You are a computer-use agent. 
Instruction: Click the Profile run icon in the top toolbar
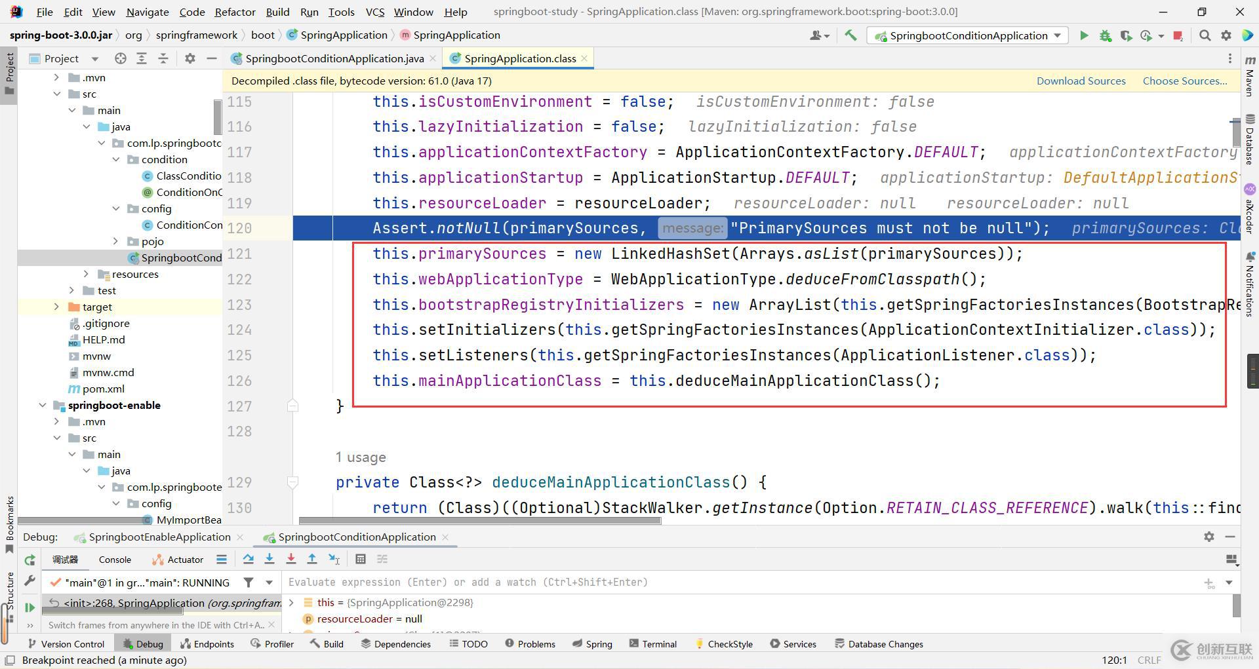pos(1147,36)
